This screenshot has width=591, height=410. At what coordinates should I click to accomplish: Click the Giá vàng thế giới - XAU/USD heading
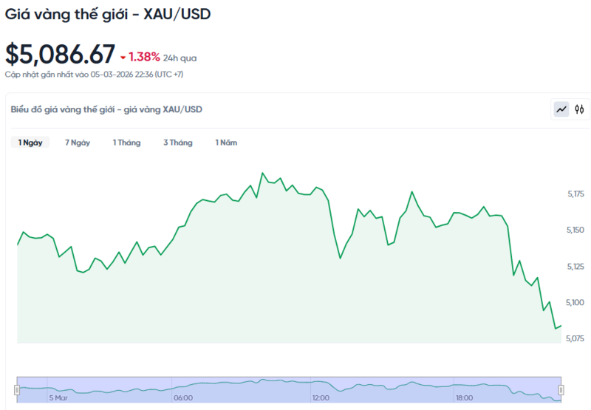point(108,14)
